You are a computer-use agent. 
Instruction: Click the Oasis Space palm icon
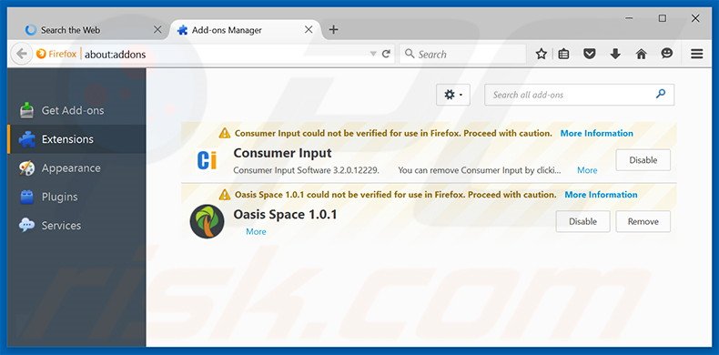pyautogui.click(x=207, y=221)
